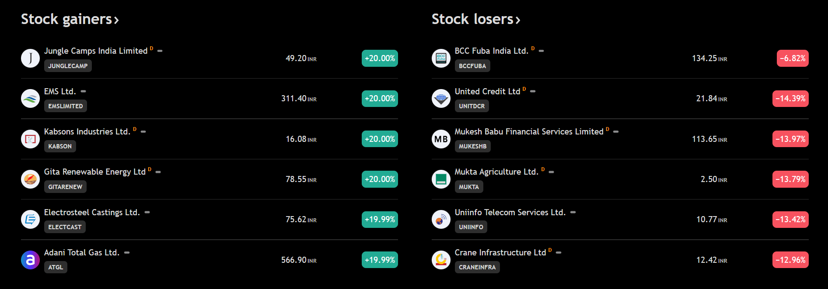Click the MUKESHB ticker badge
This screenshot has width=828, height=289.
(472, 146)
